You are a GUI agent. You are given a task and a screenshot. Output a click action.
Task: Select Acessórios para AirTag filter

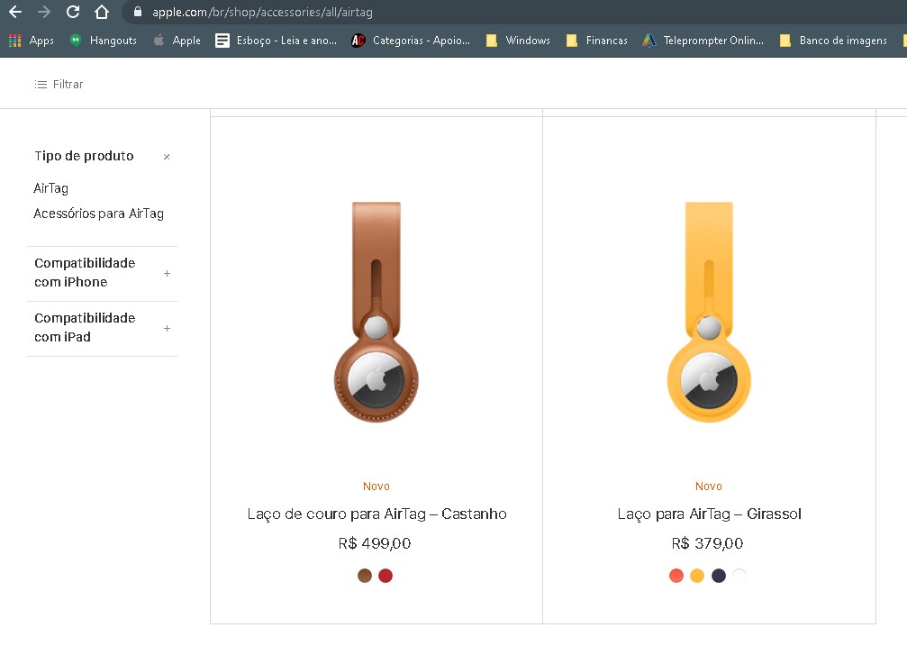pyautogui.click(x=98, y=214)
